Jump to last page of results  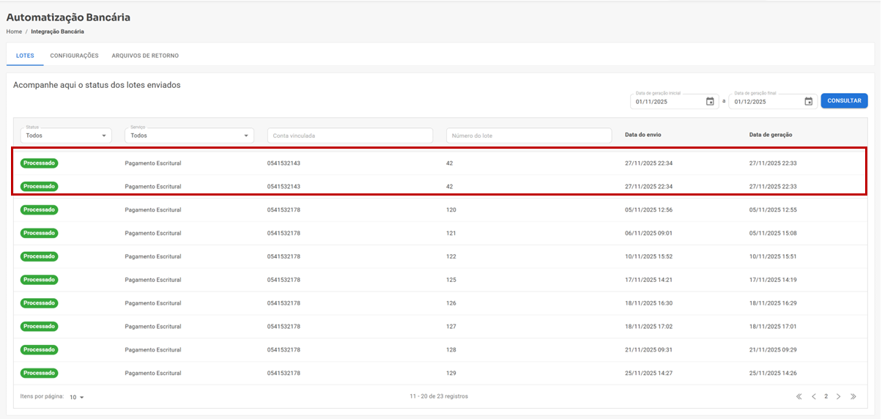(x=853, y=396)
